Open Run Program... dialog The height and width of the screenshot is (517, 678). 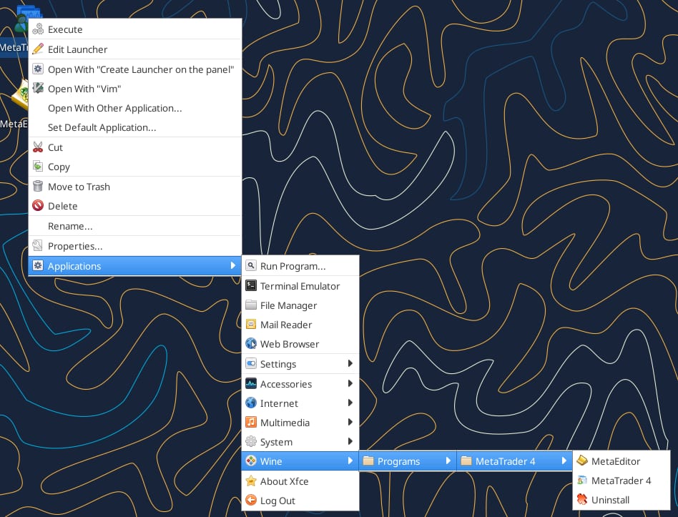pyautogui.click(x=293, y=266)
